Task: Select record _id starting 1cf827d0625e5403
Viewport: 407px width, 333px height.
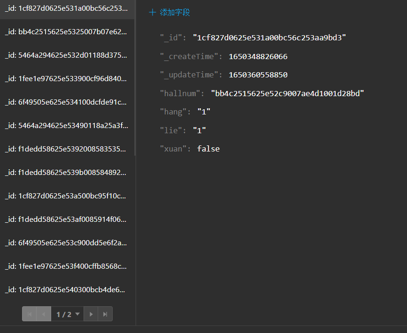Action: click(x=66, y=290)
